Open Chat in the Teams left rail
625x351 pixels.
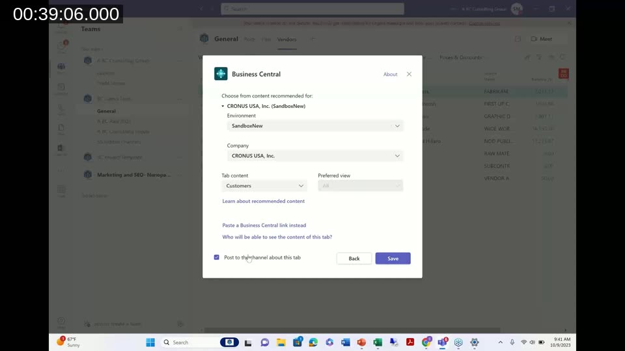[61, 46]
